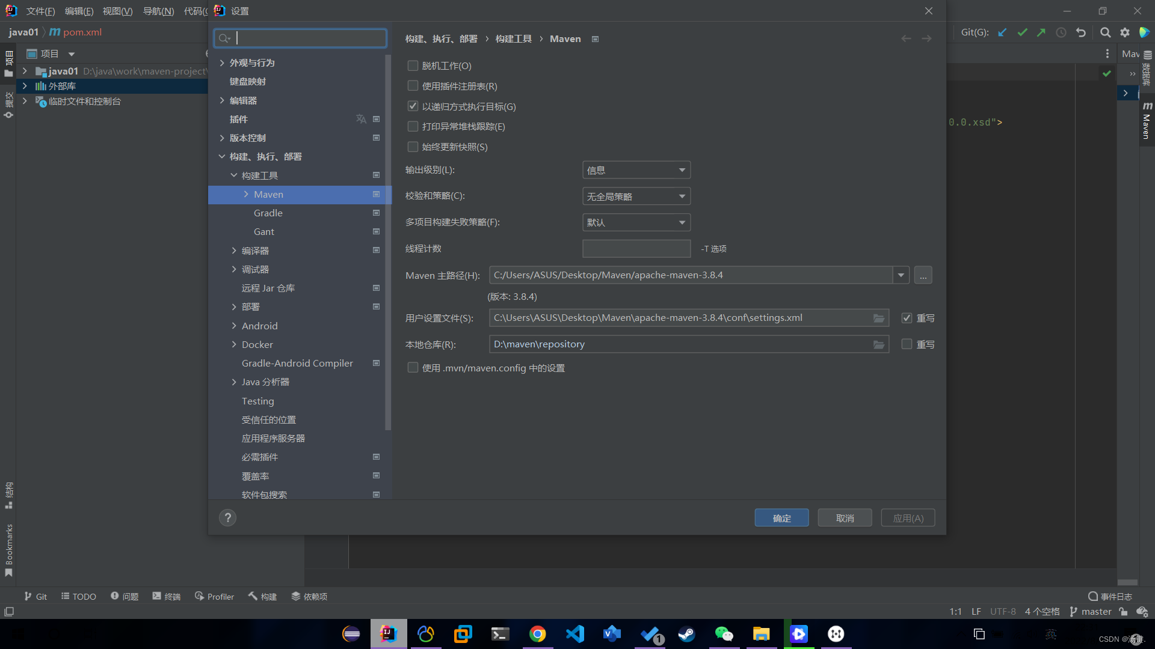Click 确定 button
The image size is (1155, 649).
(x=781, y=518)
